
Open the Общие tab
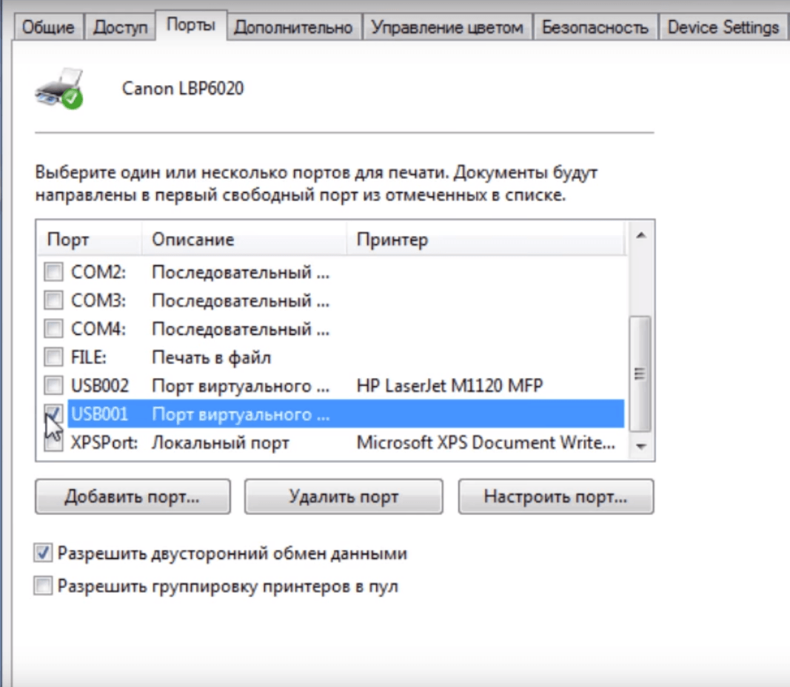[x=48, y=28]
